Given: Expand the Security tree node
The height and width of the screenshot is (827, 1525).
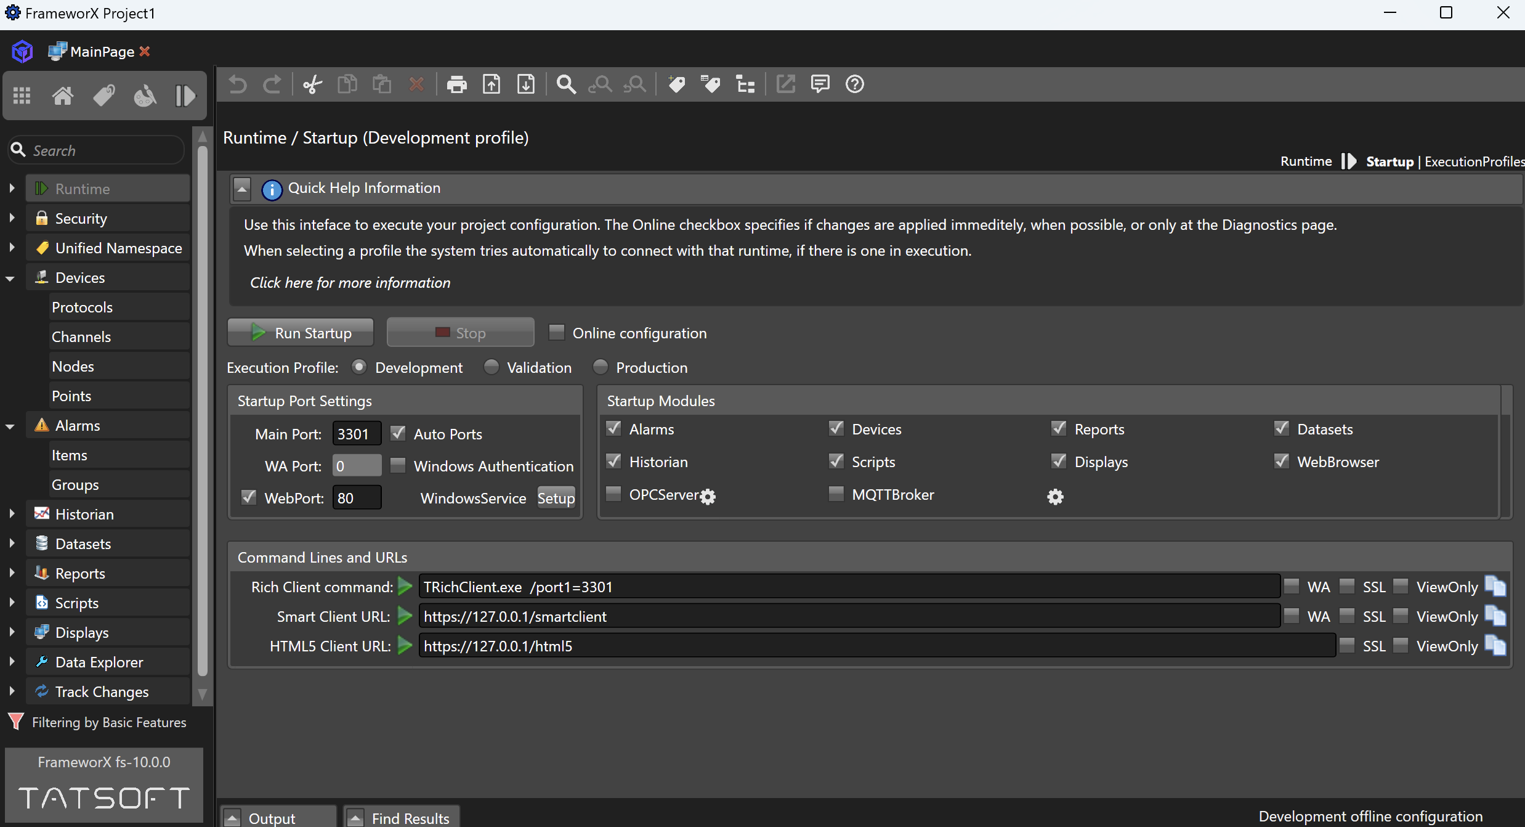Looking at the screenshot, I should tap(12, 218).
